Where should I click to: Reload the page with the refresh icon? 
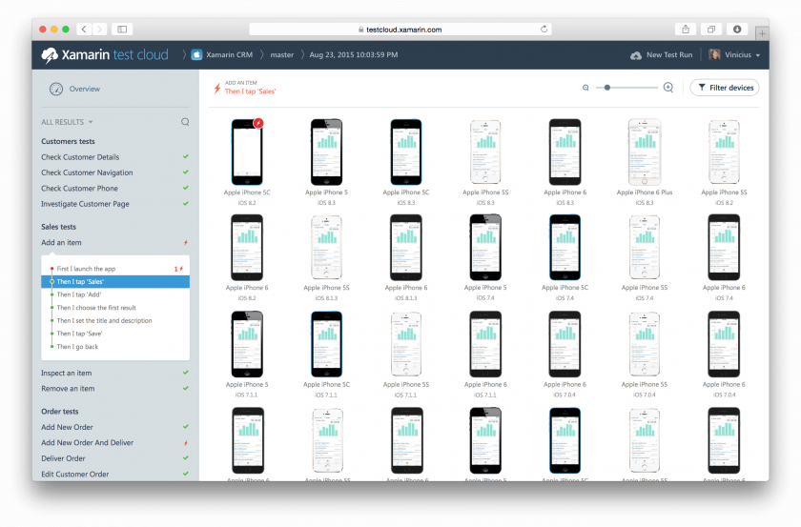pyautogui.click(x=544, y=30)
